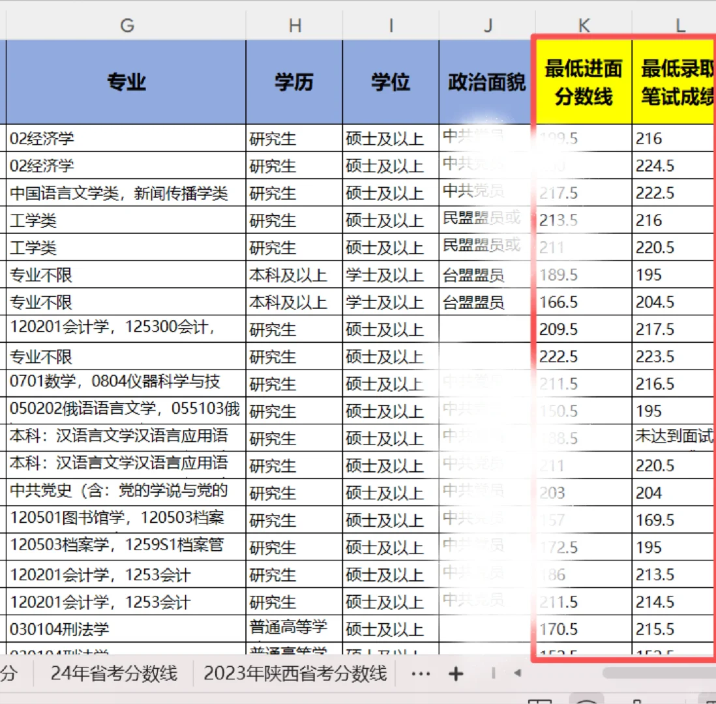Select column J header
This screenshot has height=704, width=716.
click(487, 25)
